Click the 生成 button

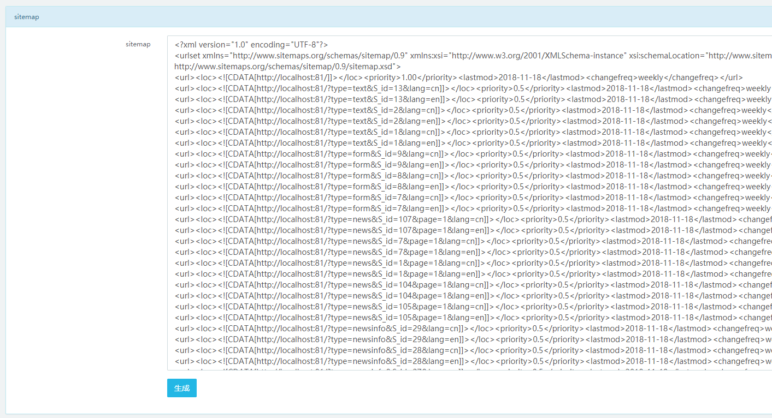click(x=181, y=388)
